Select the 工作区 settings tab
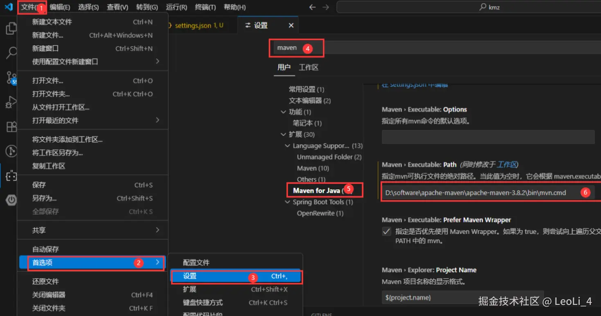The width and height of the screenshot is (601, 316). pos(308,67)
